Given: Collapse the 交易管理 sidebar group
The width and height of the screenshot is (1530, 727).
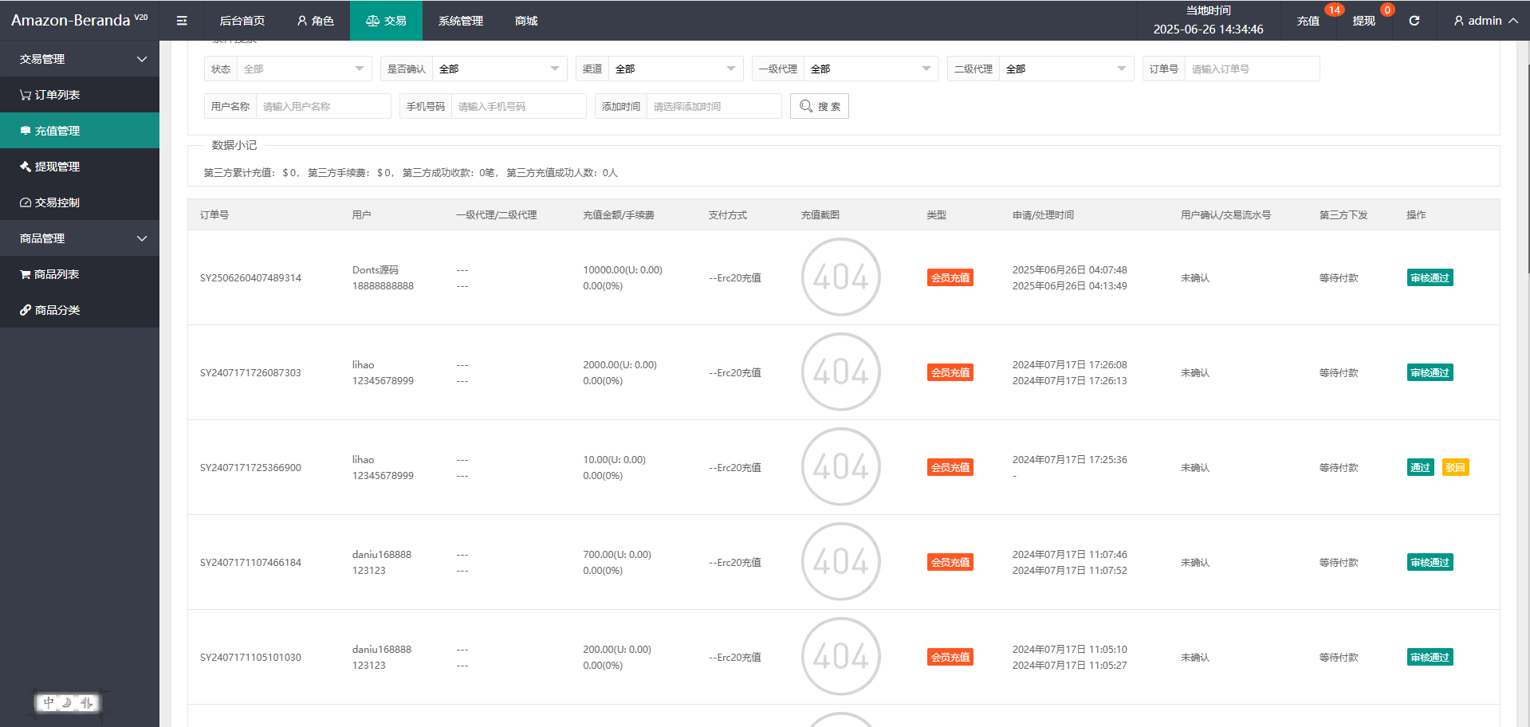Looking at the screenshot, I should tap(80, 59).
